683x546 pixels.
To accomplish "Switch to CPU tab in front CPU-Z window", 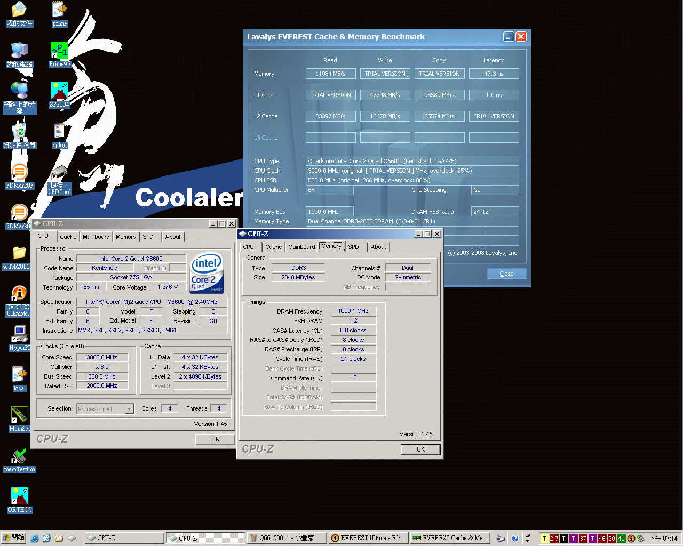I will coord(249,247).
